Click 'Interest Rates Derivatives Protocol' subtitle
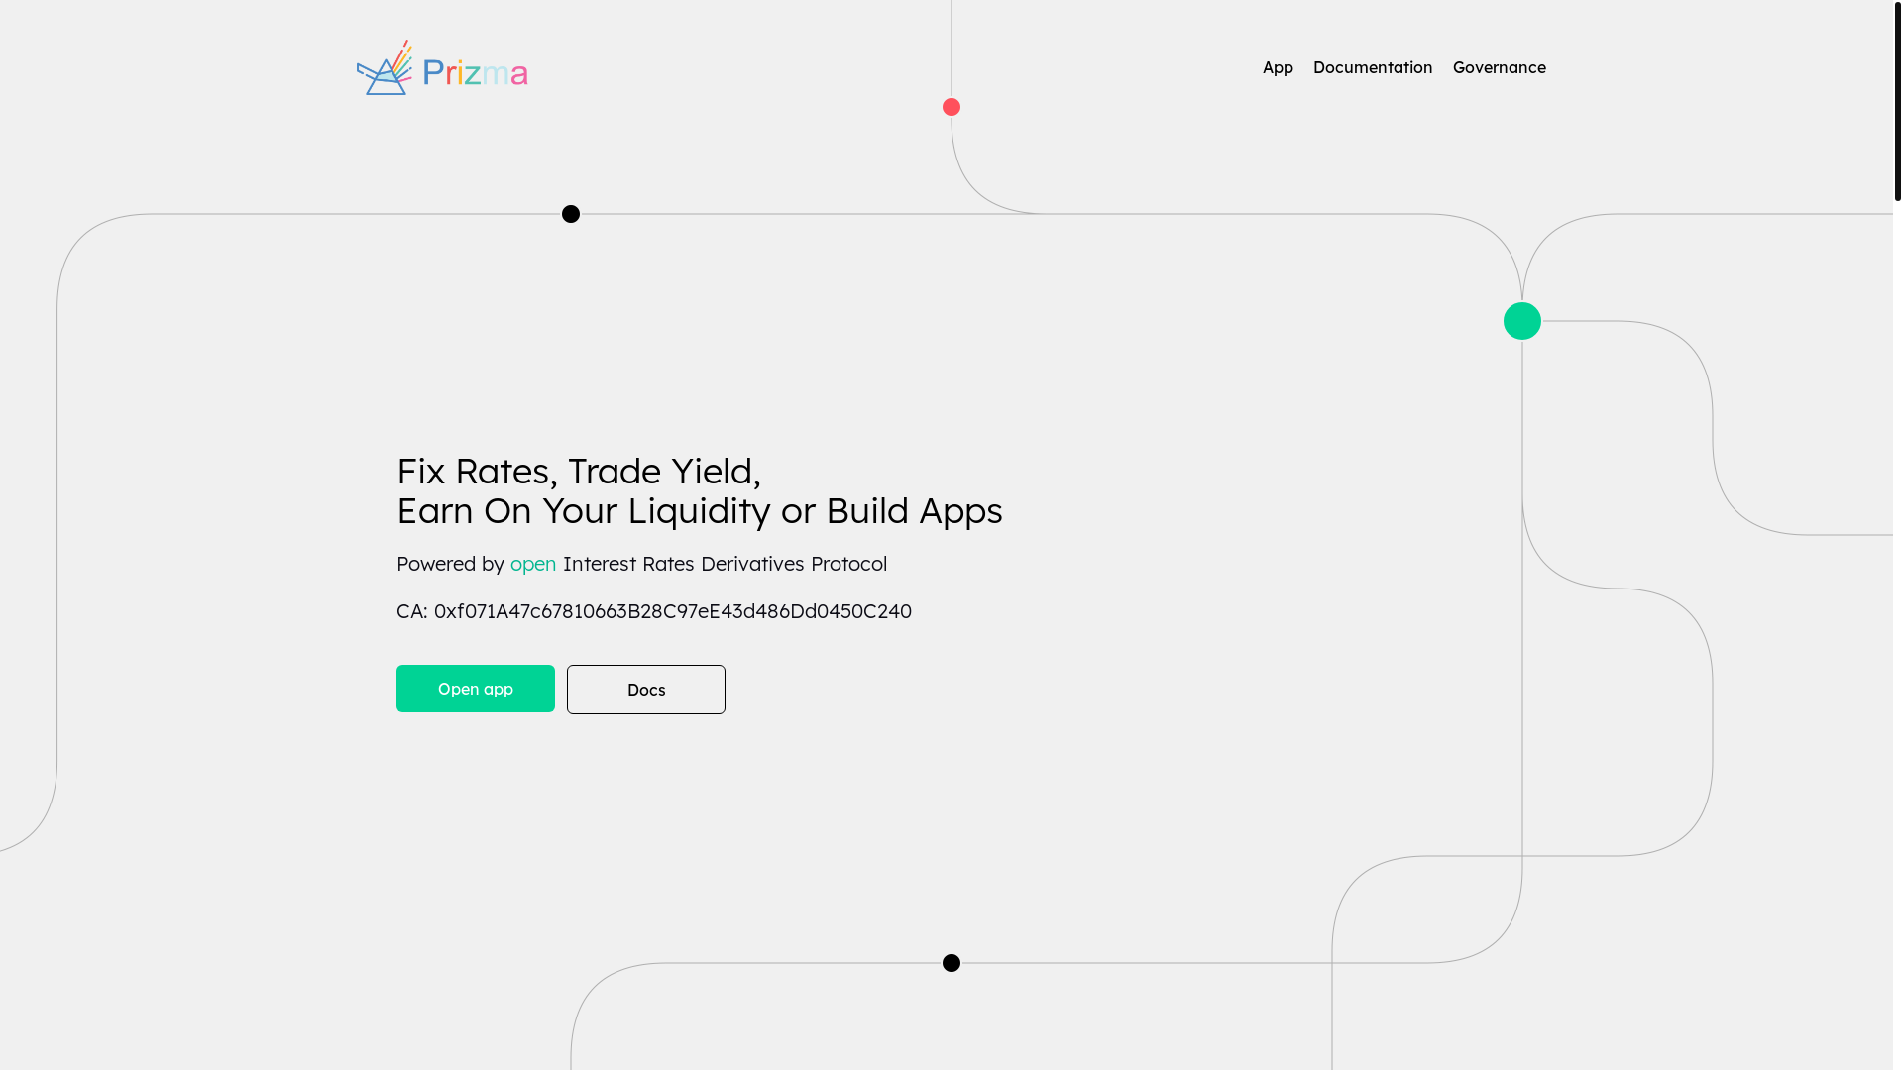Screen dimensions: 1903x1070 click(725, 564)
